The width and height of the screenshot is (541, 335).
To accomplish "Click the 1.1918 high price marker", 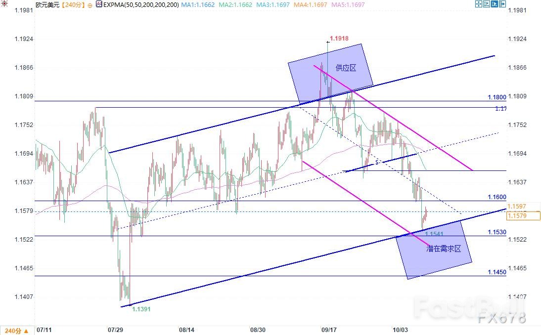I will [x=339, y=39].
